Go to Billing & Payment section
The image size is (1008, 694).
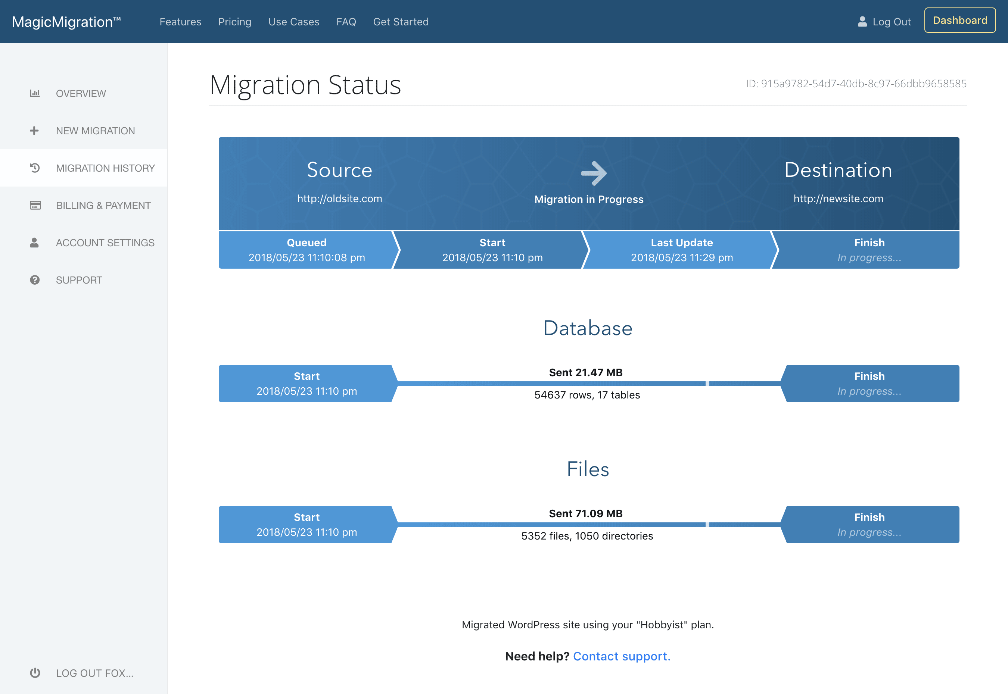click(x=84, y=205)
